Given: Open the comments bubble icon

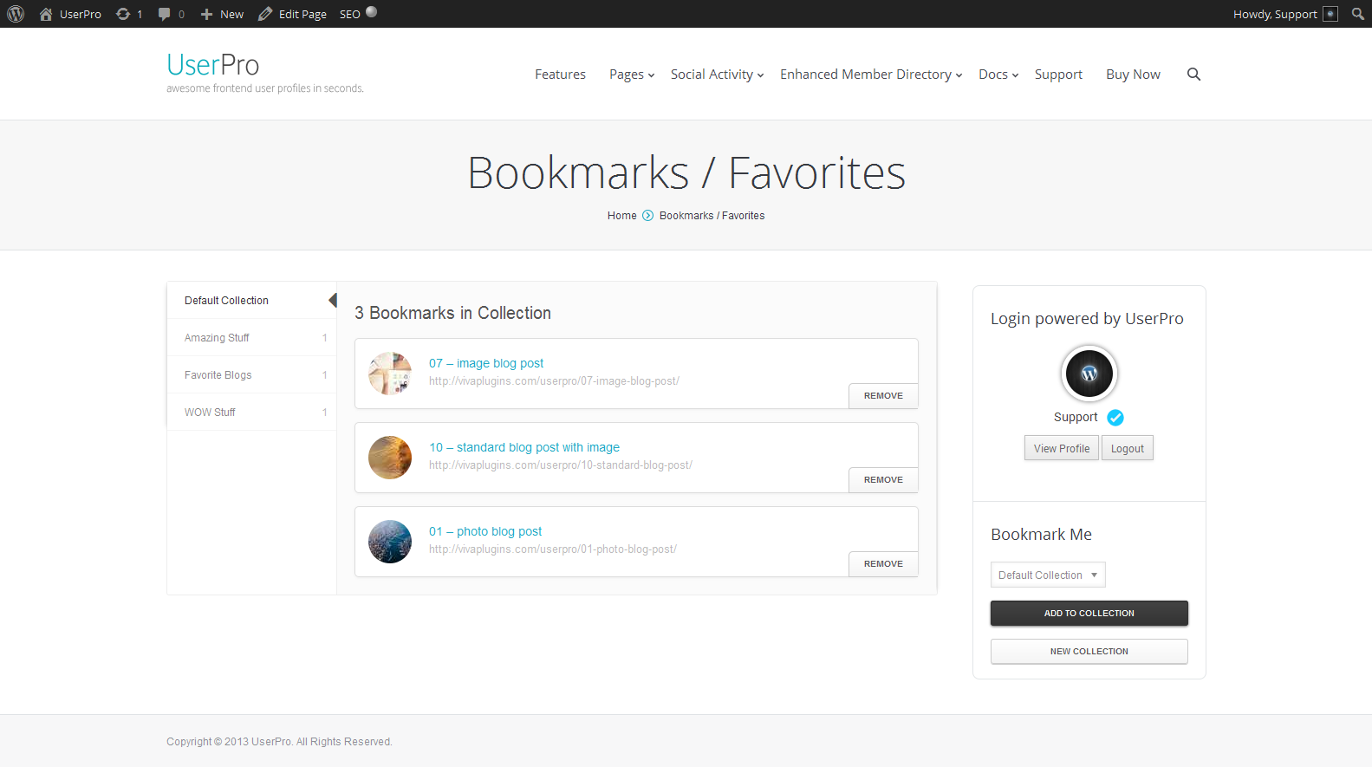Looking at the screenshot, I should 164,14.
